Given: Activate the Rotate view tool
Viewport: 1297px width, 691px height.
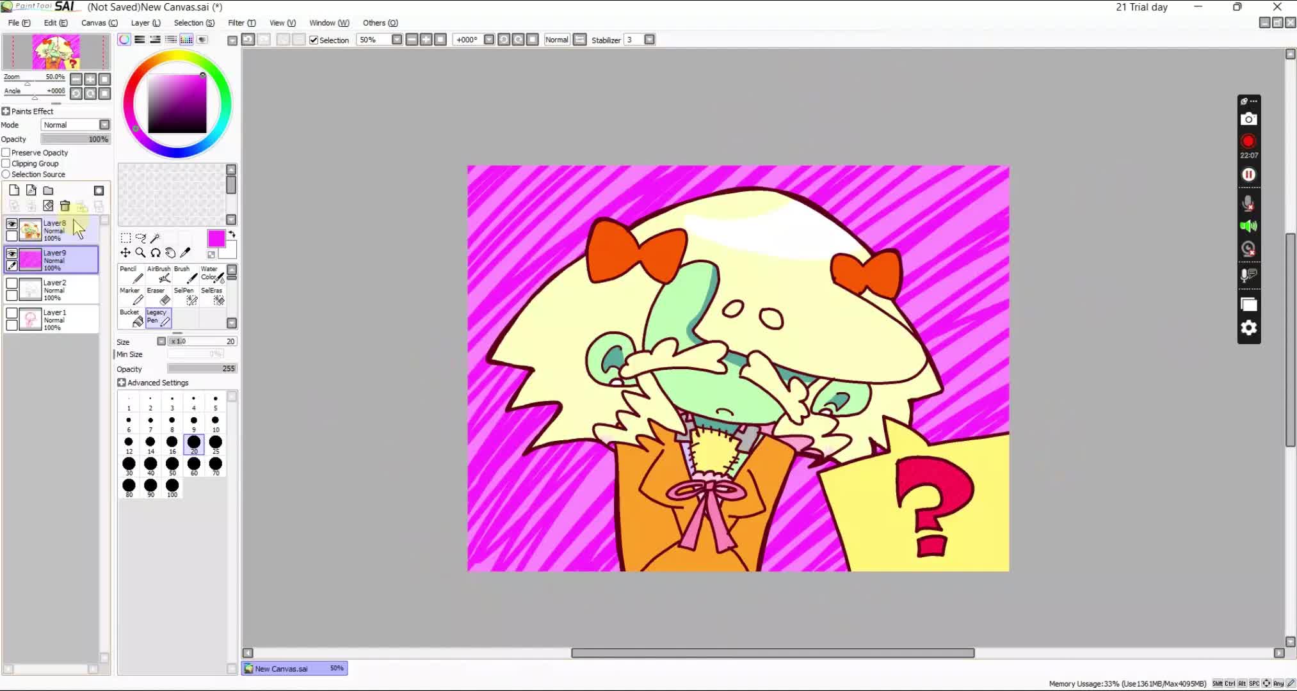Looking at the screenshot, I should tap(156, 253).
